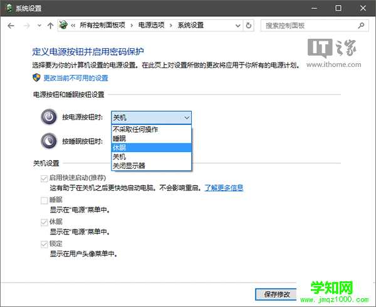Open the recent locations chevron
The image size is (376, 307).
[x=39, y=26]
